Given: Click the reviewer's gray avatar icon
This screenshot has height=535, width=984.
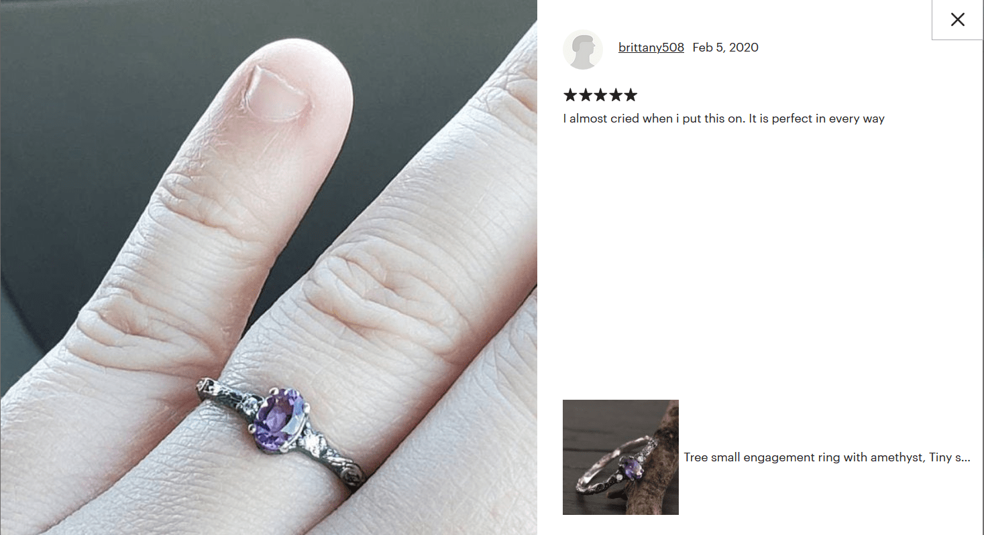Looking at the screenshot, I should point(583,49).
